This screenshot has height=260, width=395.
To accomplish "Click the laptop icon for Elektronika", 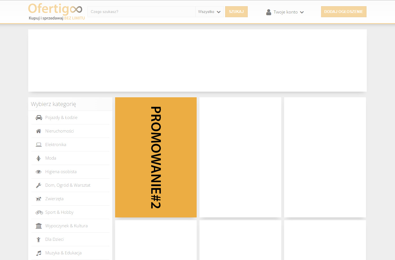I will [x=39, y=145].
